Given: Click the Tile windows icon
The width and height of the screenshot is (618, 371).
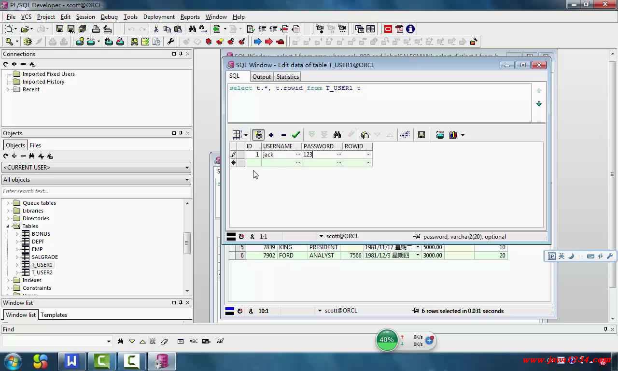Looking at the screenshot, I should [x=370, y=29].
